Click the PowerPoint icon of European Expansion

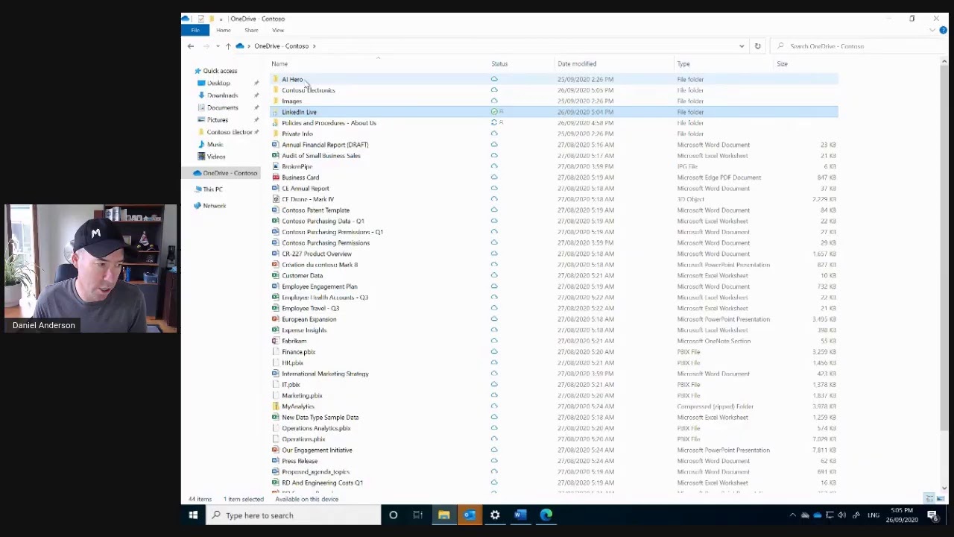[x=276, y=319]
